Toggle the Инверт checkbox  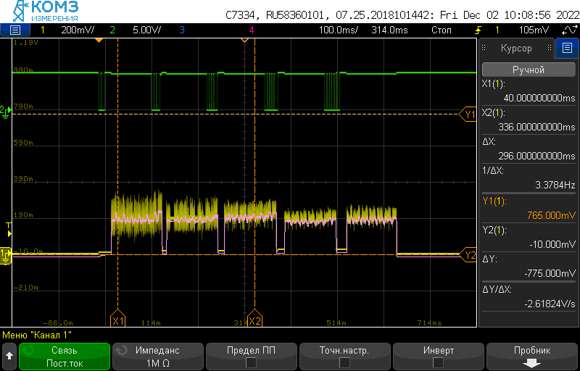438,362
